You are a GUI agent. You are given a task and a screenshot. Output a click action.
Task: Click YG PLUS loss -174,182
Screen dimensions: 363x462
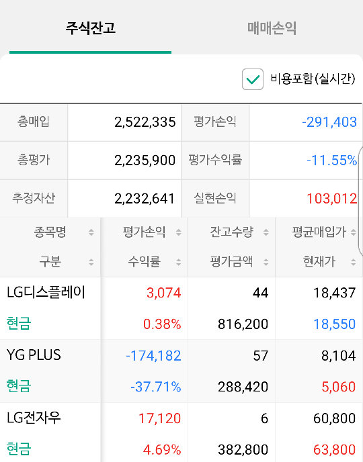tap(153, 356)
